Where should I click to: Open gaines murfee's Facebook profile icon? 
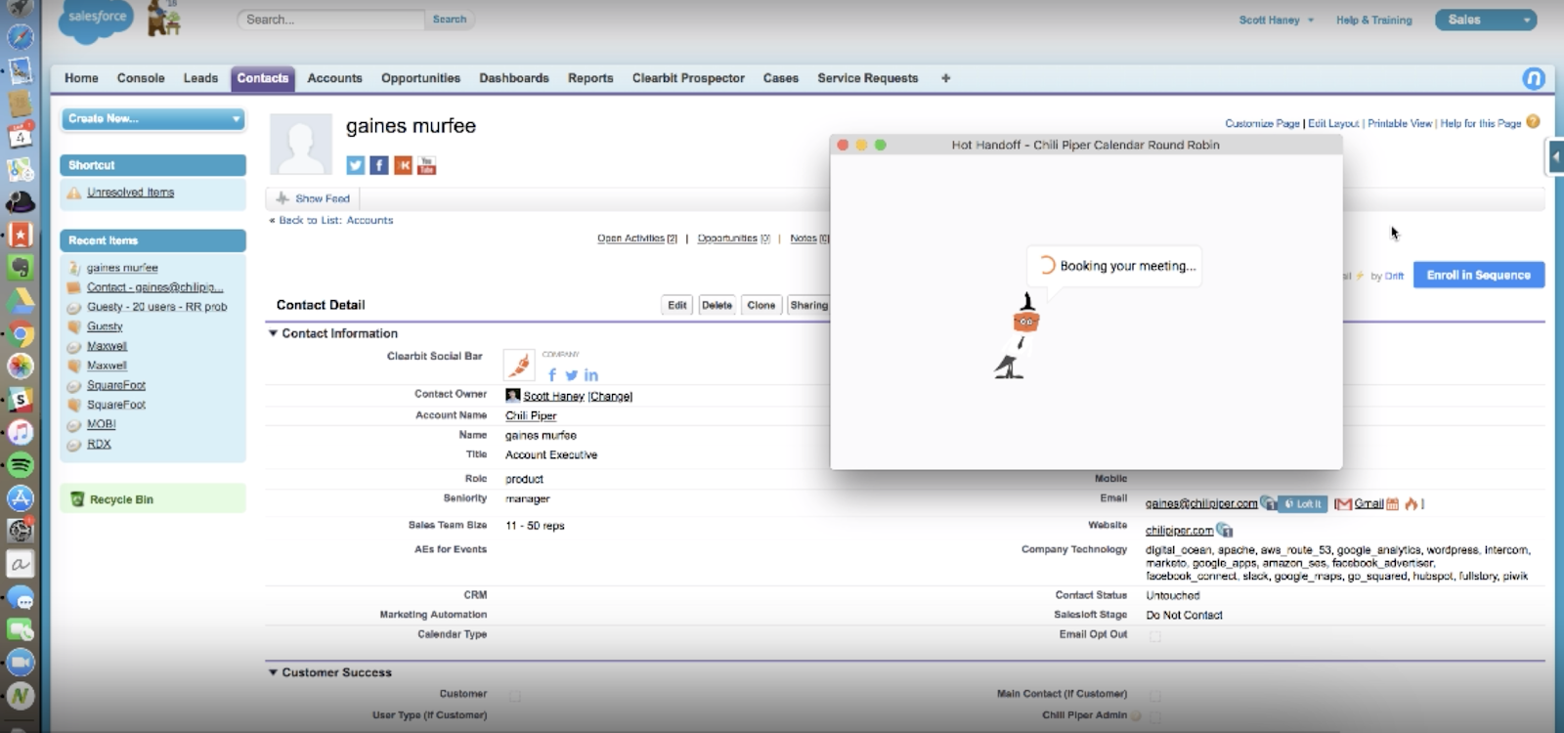[379, 165]
